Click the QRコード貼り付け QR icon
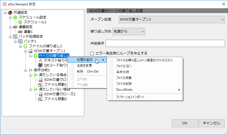Viewport: 228px width, 135px height. (41, 65)
